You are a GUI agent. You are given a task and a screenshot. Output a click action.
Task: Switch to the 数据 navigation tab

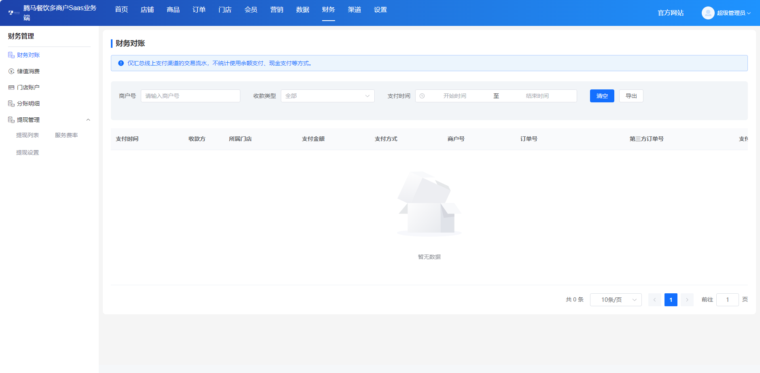click(x=302, y=9)
